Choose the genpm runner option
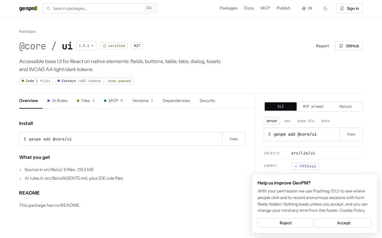Viewport: 382px width, 238px height. 272,121
